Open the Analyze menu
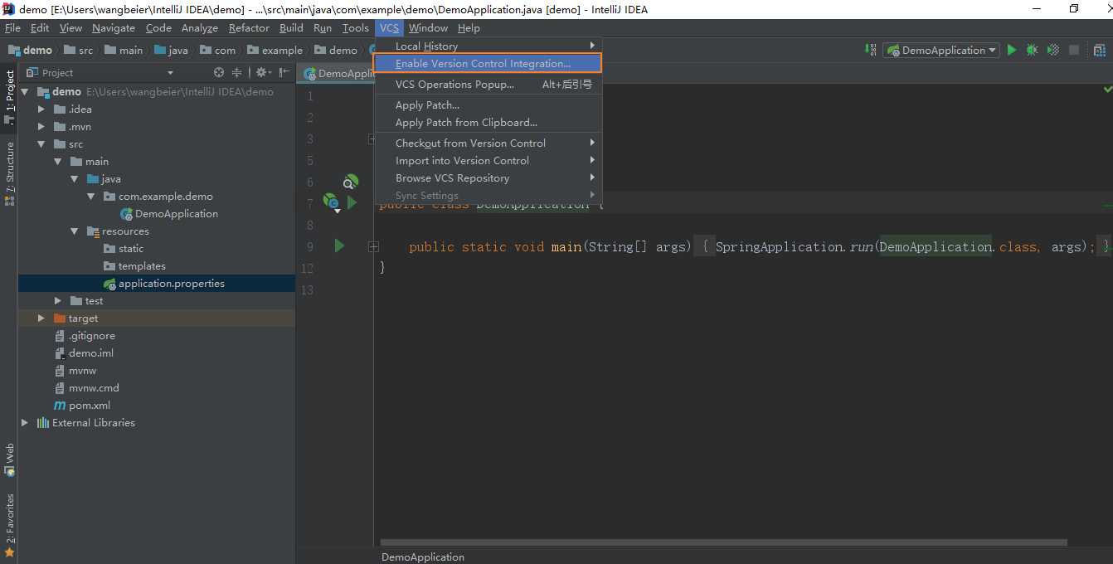 200,28
